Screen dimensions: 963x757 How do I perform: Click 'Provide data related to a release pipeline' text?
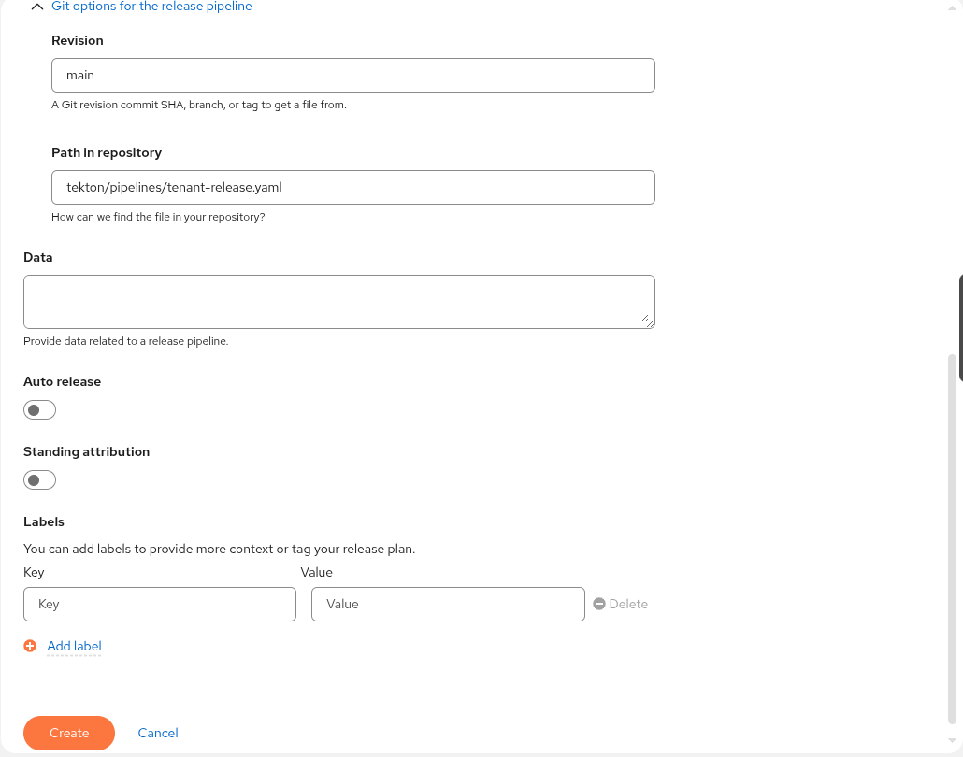tap(126, 341)
